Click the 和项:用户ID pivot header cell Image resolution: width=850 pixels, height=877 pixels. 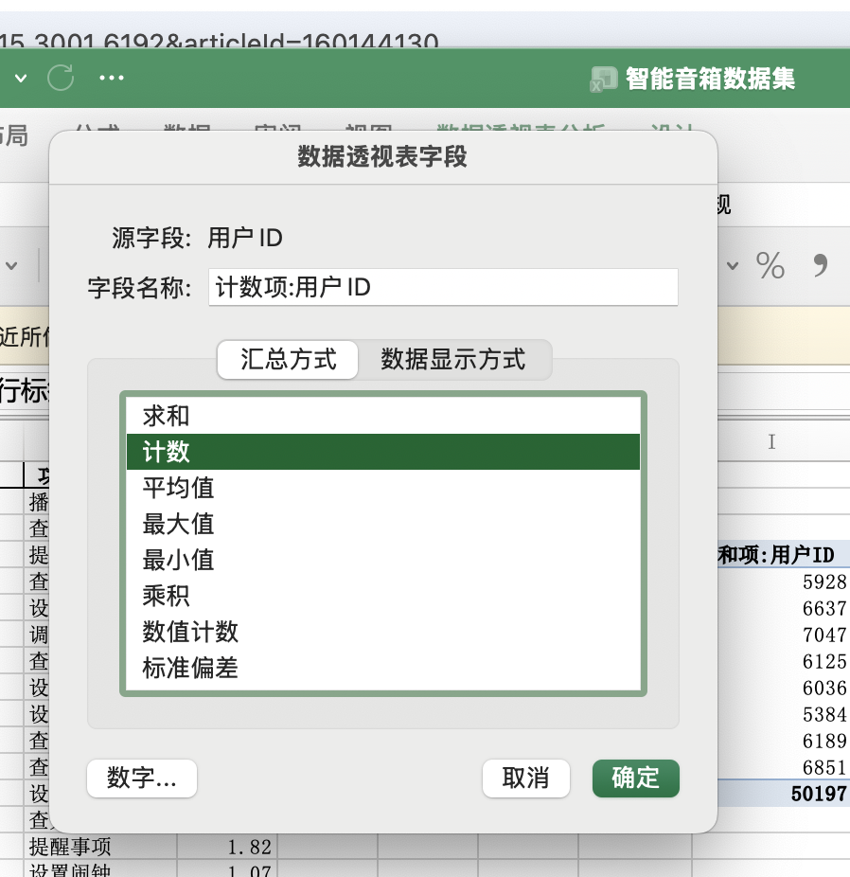coord(784,555)
